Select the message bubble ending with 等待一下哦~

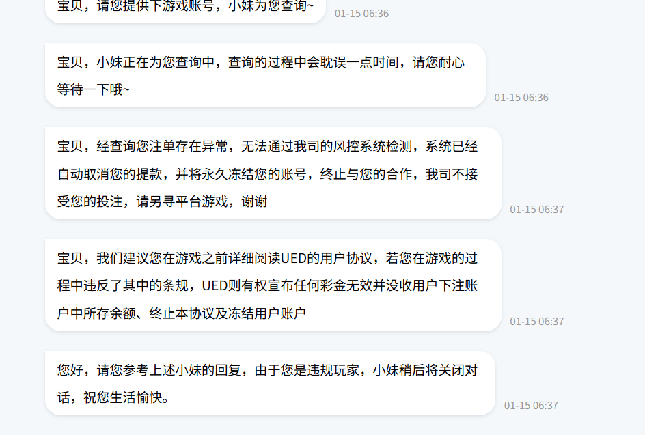[x=265, y=75]
